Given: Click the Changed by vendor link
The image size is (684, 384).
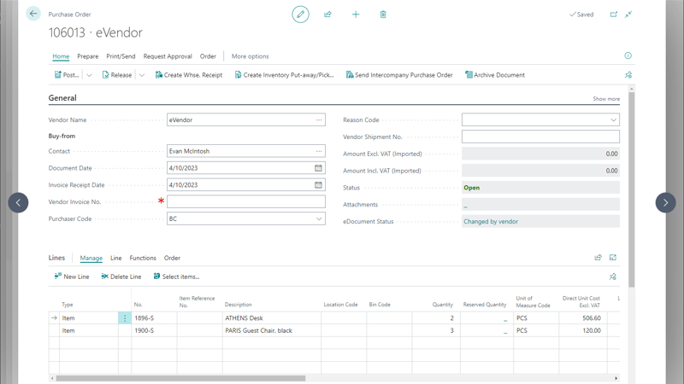Looking at the screenshot, I should point(491,222).
